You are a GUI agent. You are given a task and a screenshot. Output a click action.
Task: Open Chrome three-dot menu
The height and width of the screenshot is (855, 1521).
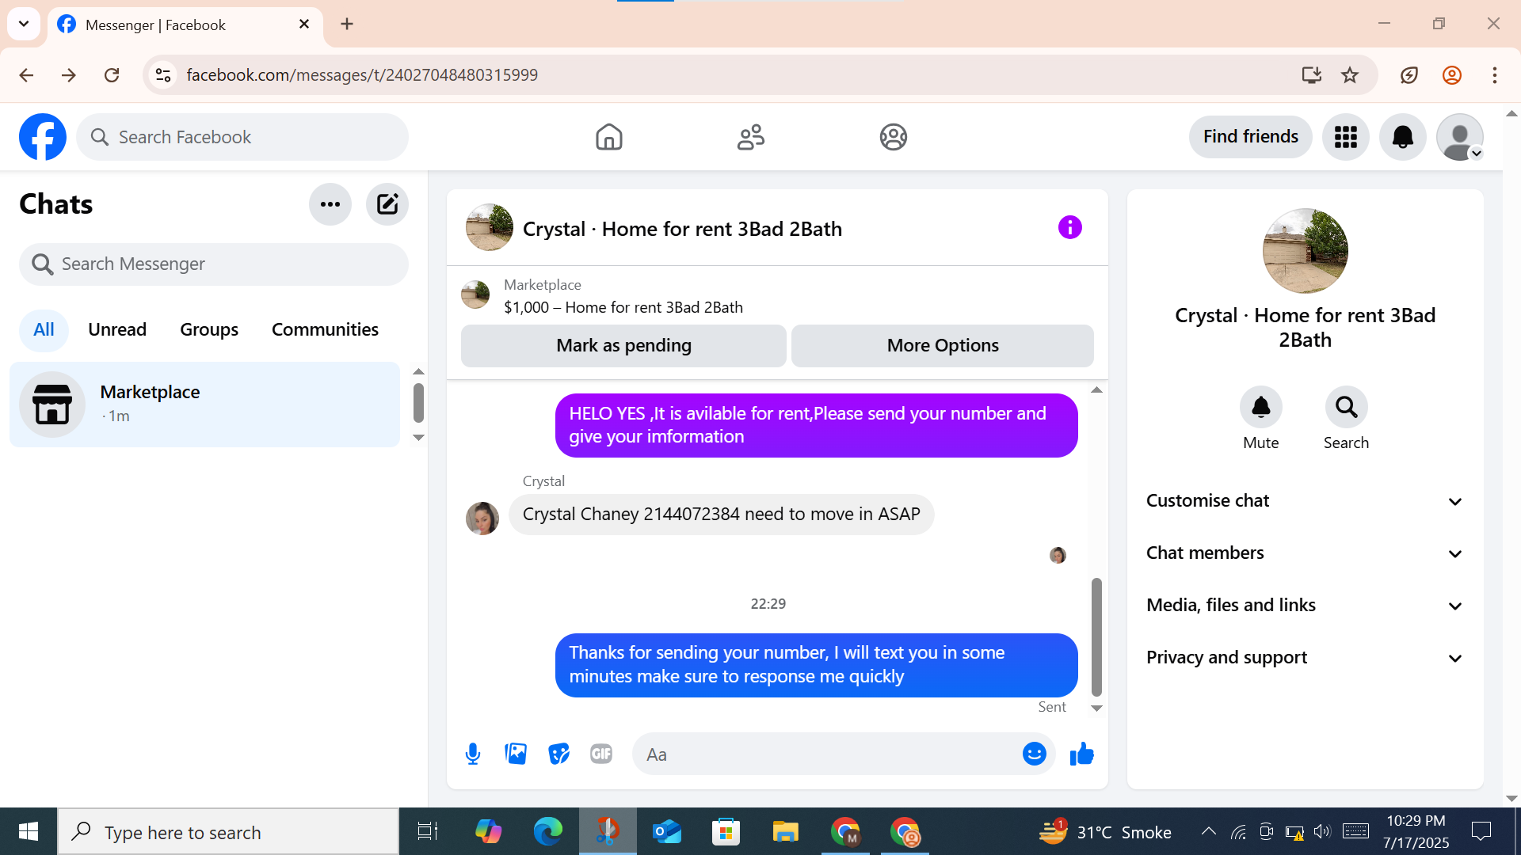tap(1495, 75)
